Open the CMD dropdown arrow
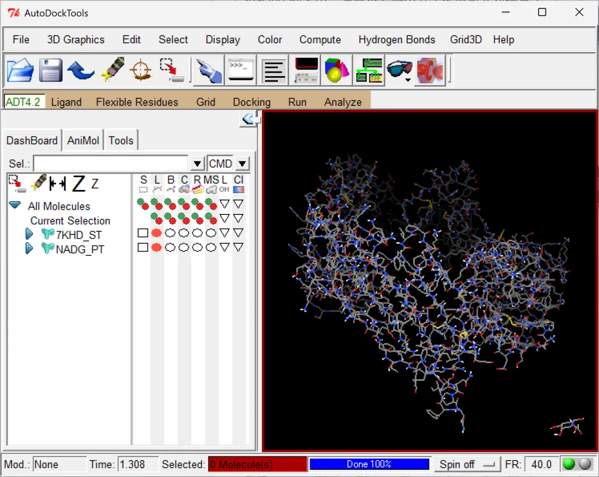599x477 pixels. click(242, 164)
